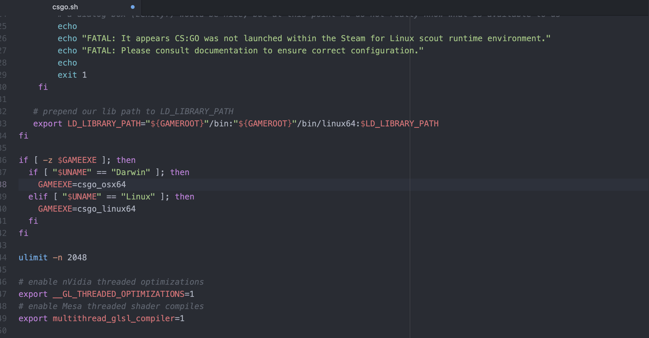
Task: Click the exit 1 statement
Action: point(72,75)
